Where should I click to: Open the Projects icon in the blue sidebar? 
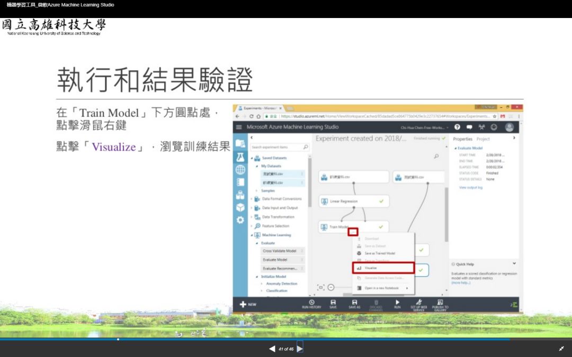coord(240,143)
